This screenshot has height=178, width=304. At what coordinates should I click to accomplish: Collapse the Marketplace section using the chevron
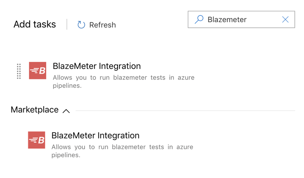(x=66, y=111)
